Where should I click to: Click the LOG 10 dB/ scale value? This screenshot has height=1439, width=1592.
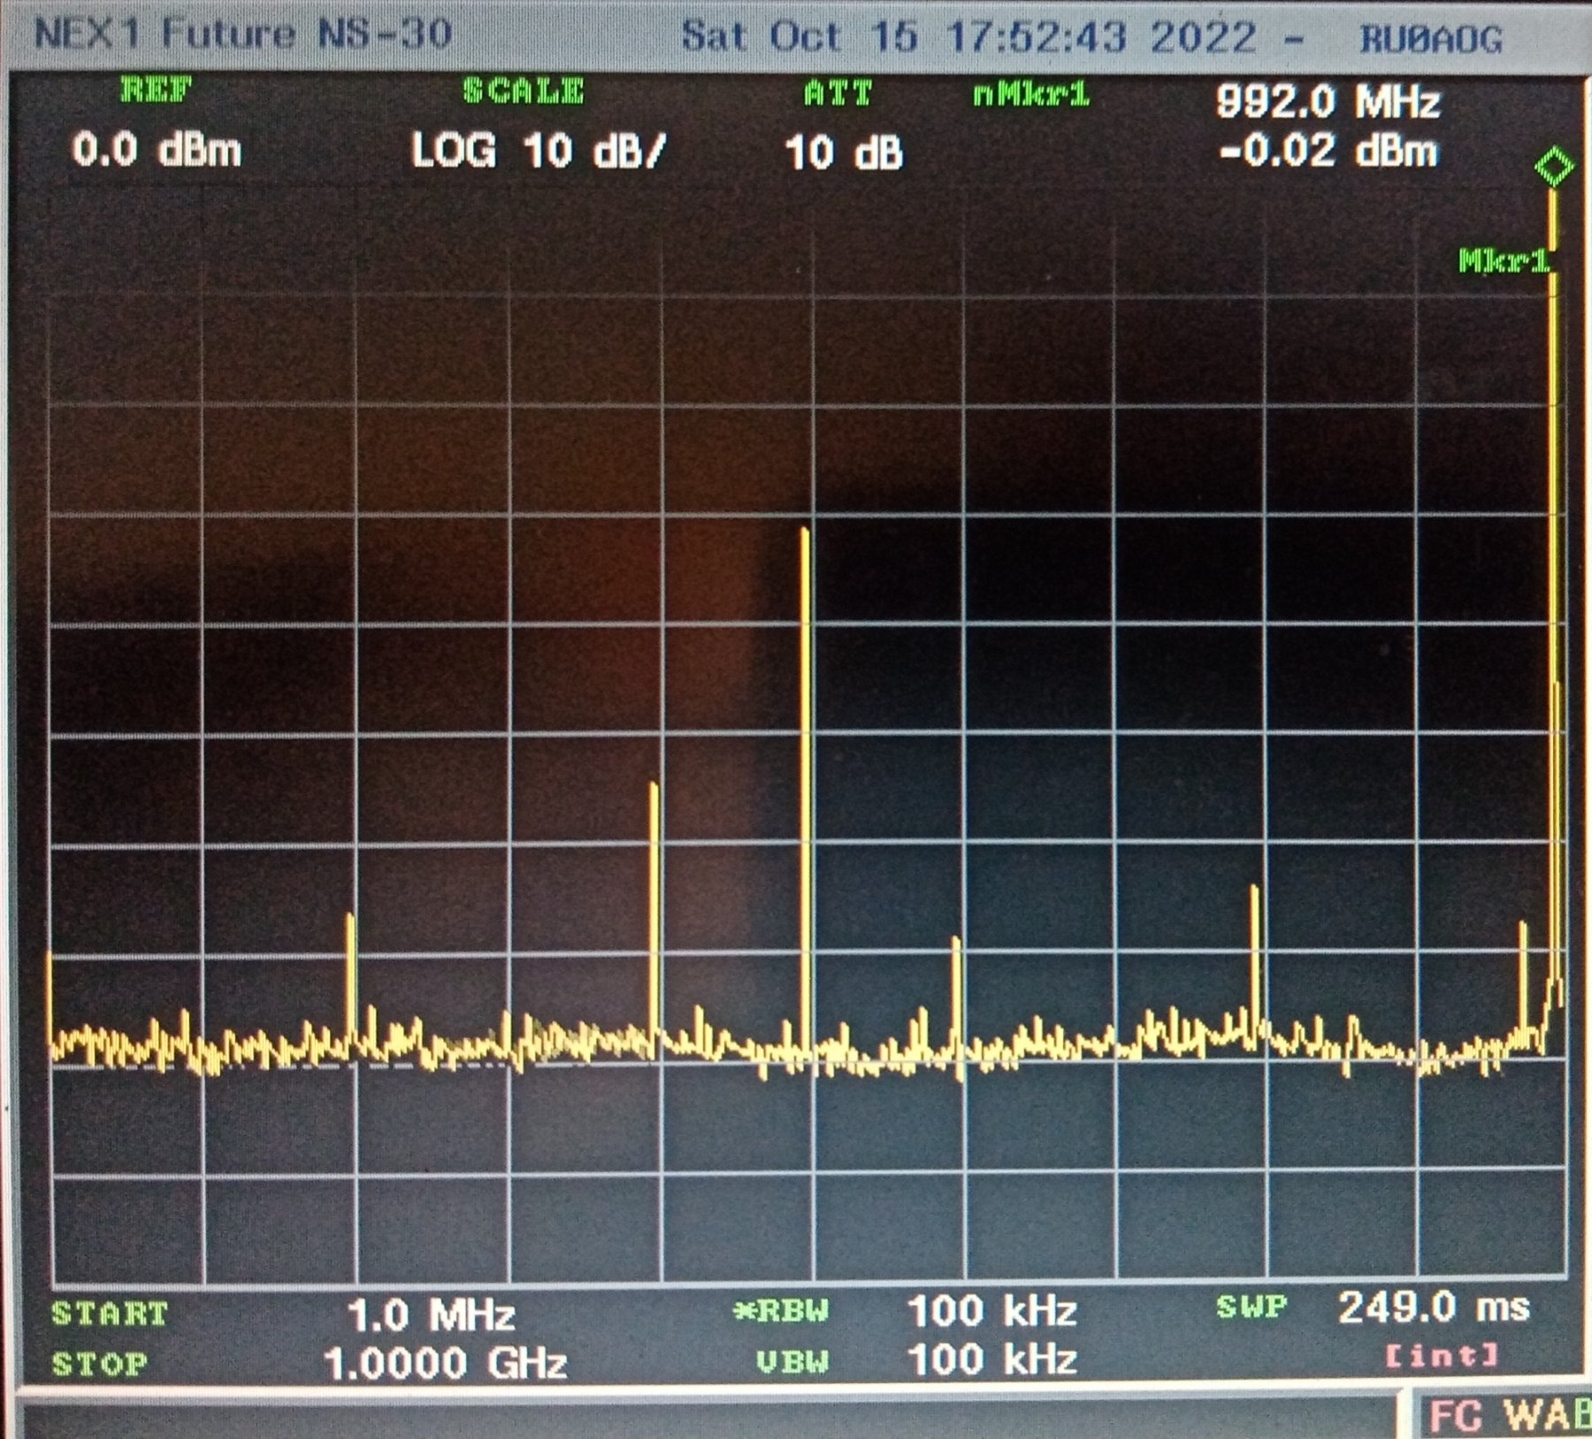click(538, 151)
